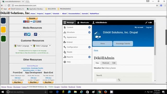Click the My account link

click(139, 27)
